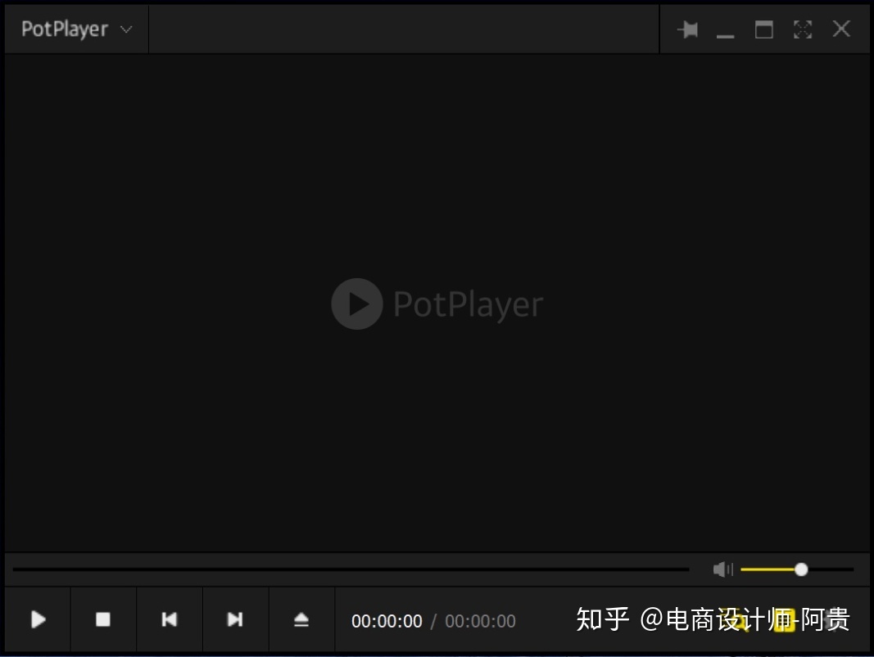The width and height of the screenshot is (874, 657).
Task: Skip to the next track
Action: point(235,619)
